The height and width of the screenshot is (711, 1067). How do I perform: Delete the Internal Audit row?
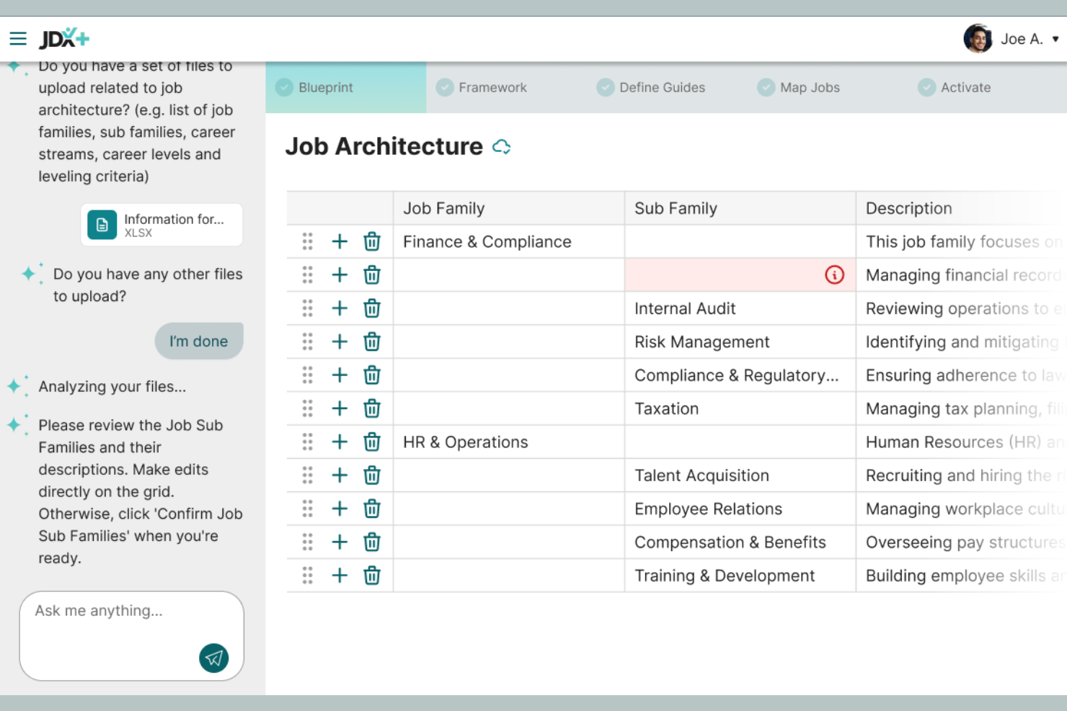point(372,308)
